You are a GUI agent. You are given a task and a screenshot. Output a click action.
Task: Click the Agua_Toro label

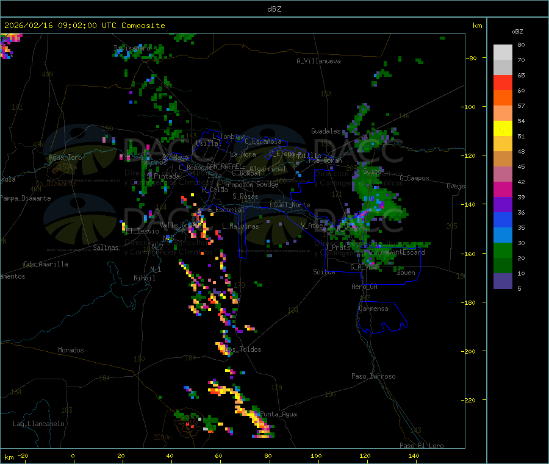coord(65,157)
